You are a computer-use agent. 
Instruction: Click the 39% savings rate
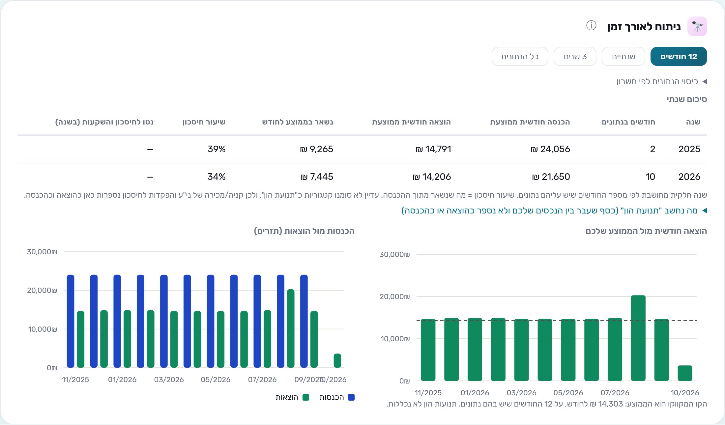(x=217, y=149)
